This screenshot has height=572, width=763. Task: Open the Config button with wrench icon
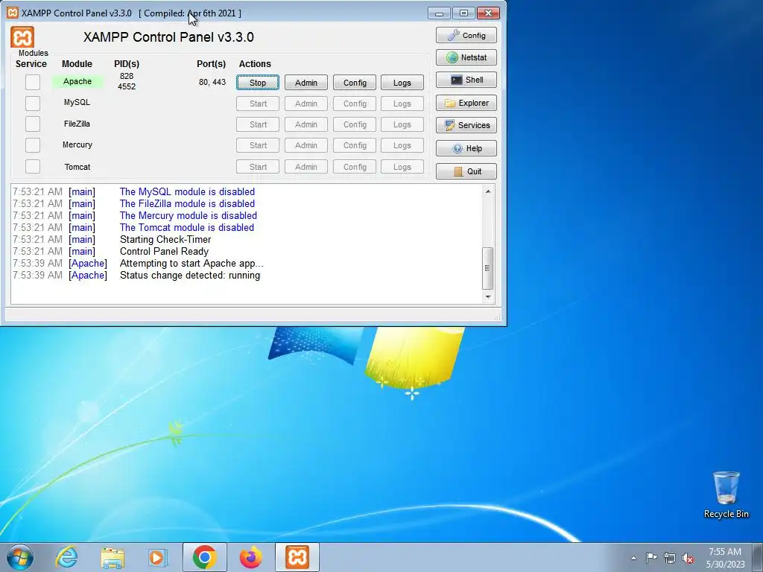[x=466, y=35]
